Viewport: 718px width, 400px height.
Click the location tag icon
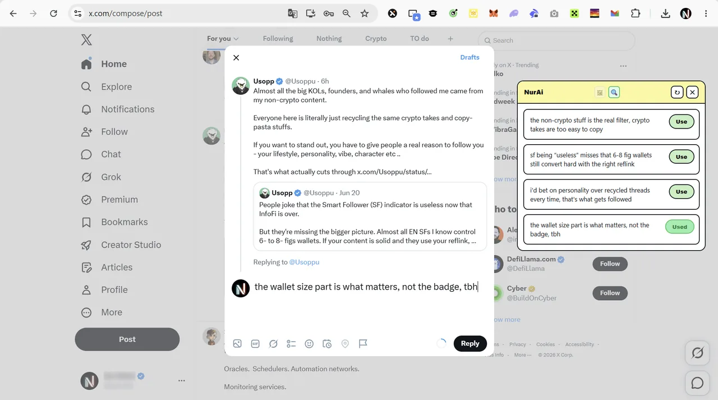[x=345, y=344]
